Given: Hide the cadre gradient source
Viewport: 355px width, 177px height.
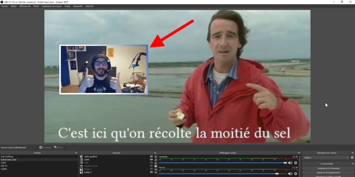Looking at the screenshot, I should coord(151,157).
